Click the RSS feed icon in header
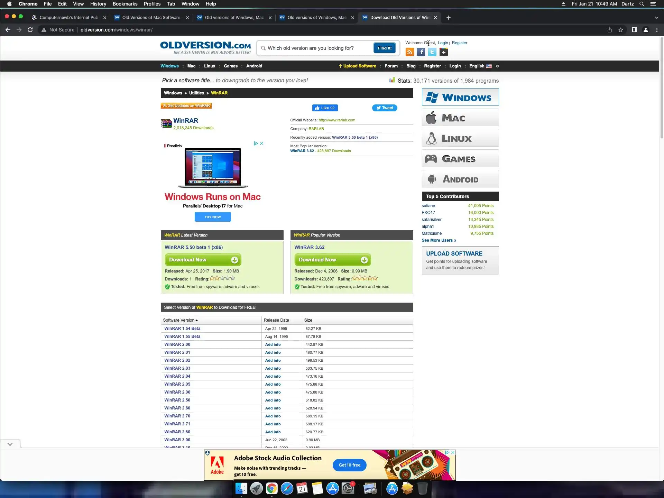This screenshot has height=498, width=664. pyautogui.click(x=409, y=52)
